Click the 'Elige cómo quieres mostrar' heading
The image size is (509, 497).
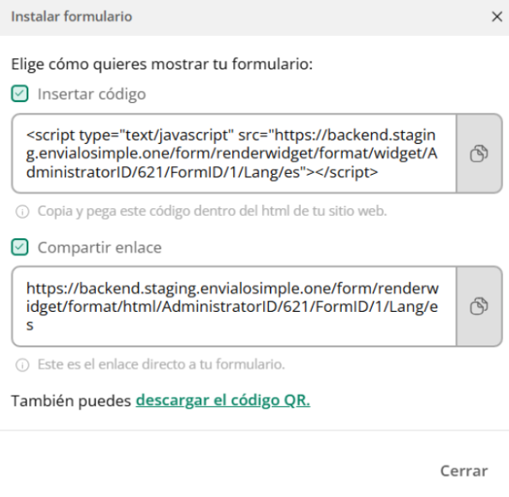162,64
